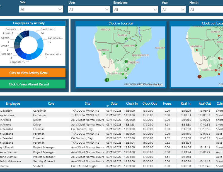223x172 pixels.
Task: Sort table by the Role column header
Action: [x=51, y=104]
